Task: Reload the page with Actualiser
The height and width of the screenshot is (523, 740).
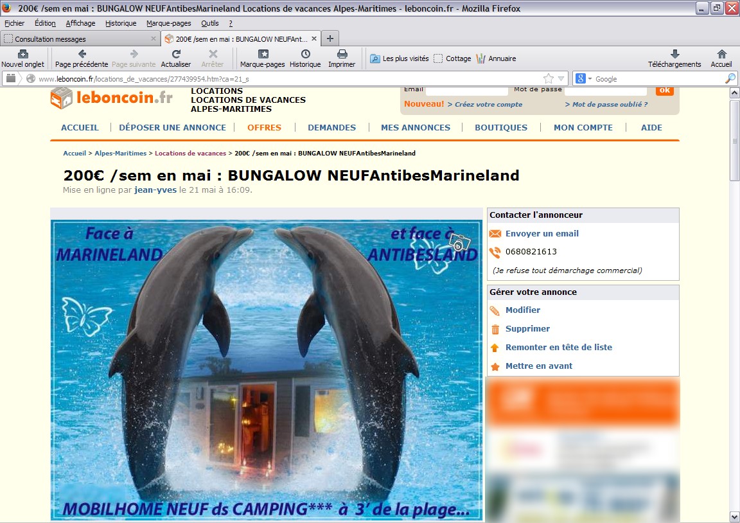Action: click(x=176, y=58)
